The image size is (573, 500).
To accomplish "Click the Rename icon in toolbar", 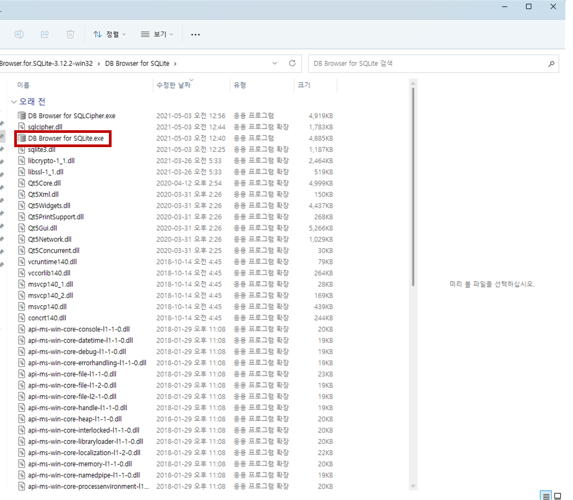I will click(19, 34).
